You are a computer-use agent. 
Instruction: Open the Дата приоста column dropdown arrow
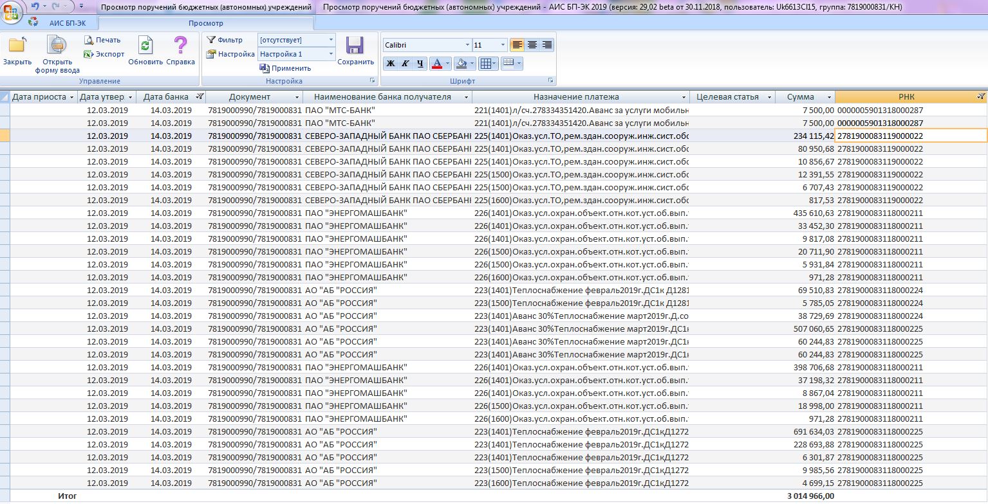(x=71, y=97)
